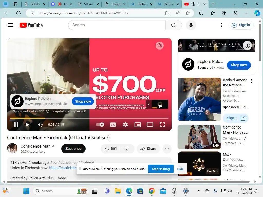
Task: Click the Sign in button
Action: [x=241, y=25]
